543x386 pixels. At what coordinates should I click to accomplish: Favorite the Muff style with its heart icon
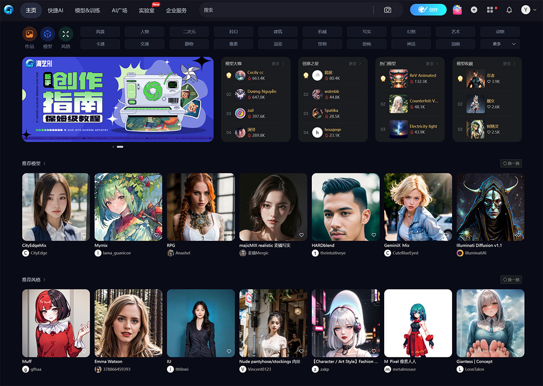84,352
